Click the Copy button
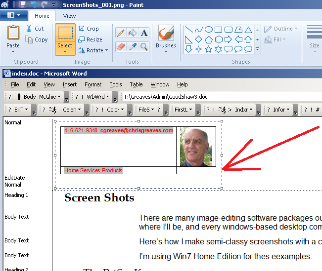The width and height of the screenshot is (322, 271). pos(36,39)
